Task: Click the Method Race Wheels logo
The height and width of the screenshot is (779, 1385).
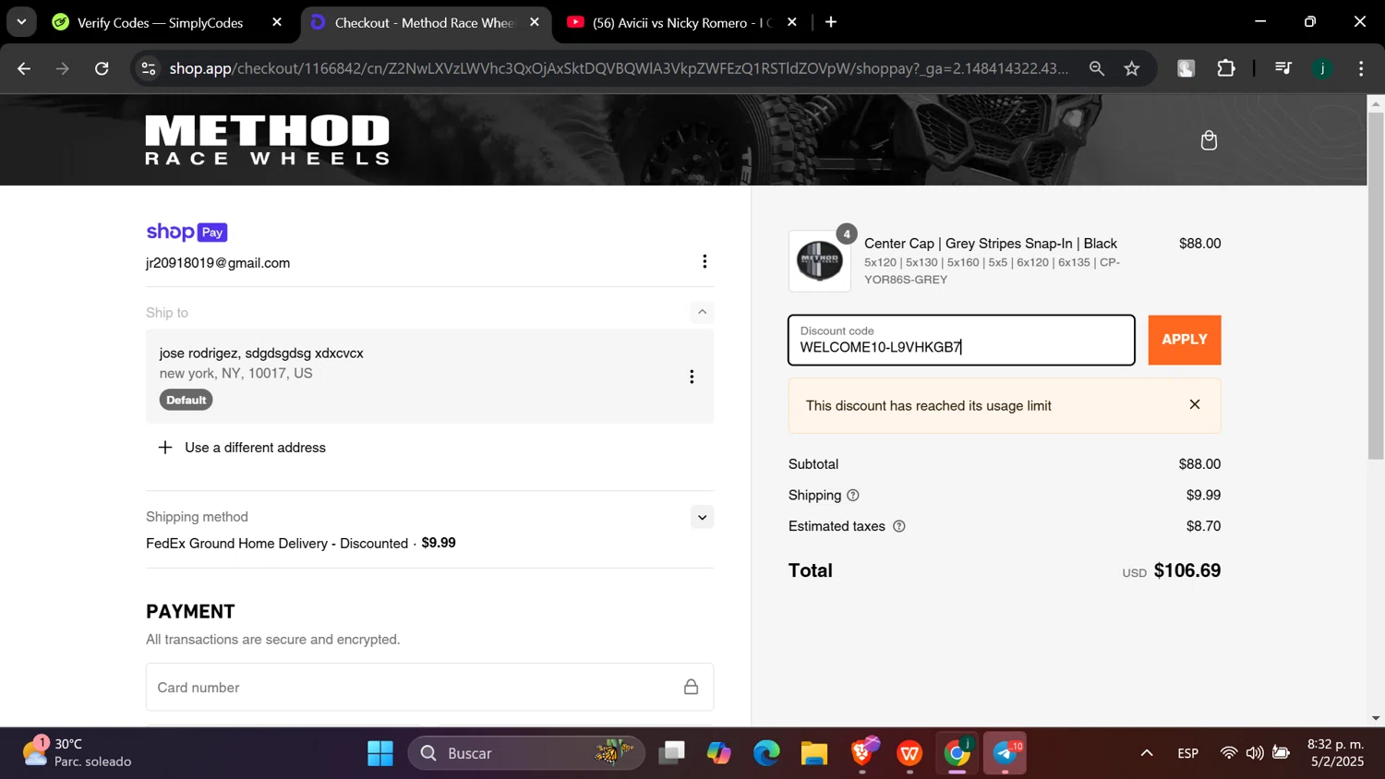Action: tap(267, 140)
